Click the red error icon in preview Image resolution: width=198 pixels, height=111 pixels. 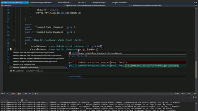click(x=70, y=53)
